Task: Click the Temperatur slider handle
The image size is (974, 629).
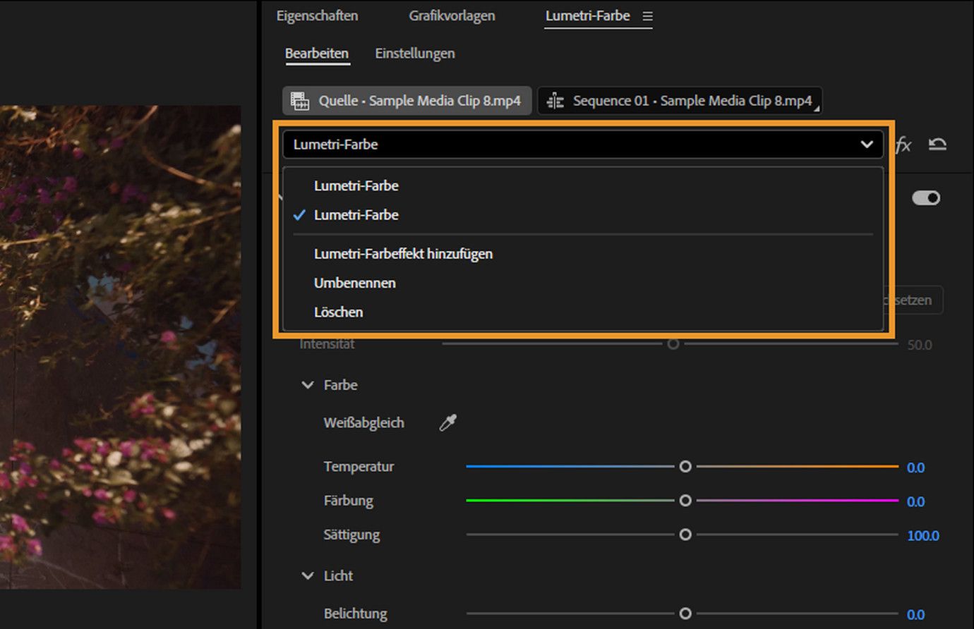Action: tap(684, 466)
